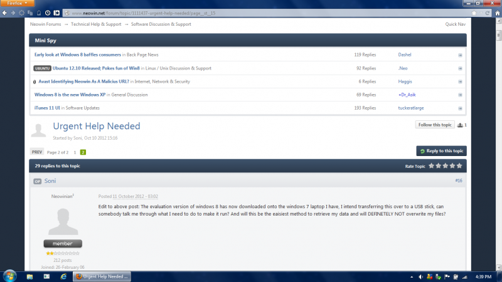Open post permalink #16
The width and height of the screenshot is (502, 282).
[x=459, y=180]
